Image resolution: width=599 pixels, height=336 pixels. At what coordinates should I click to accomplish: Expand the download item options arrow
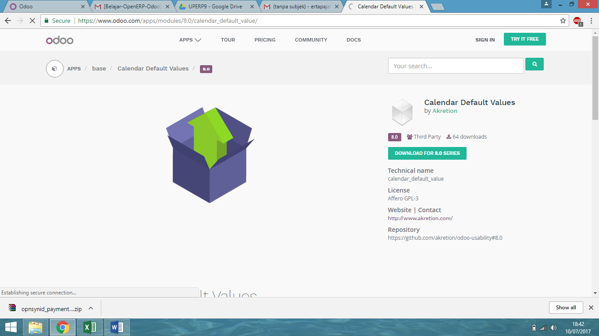(91, 308)
